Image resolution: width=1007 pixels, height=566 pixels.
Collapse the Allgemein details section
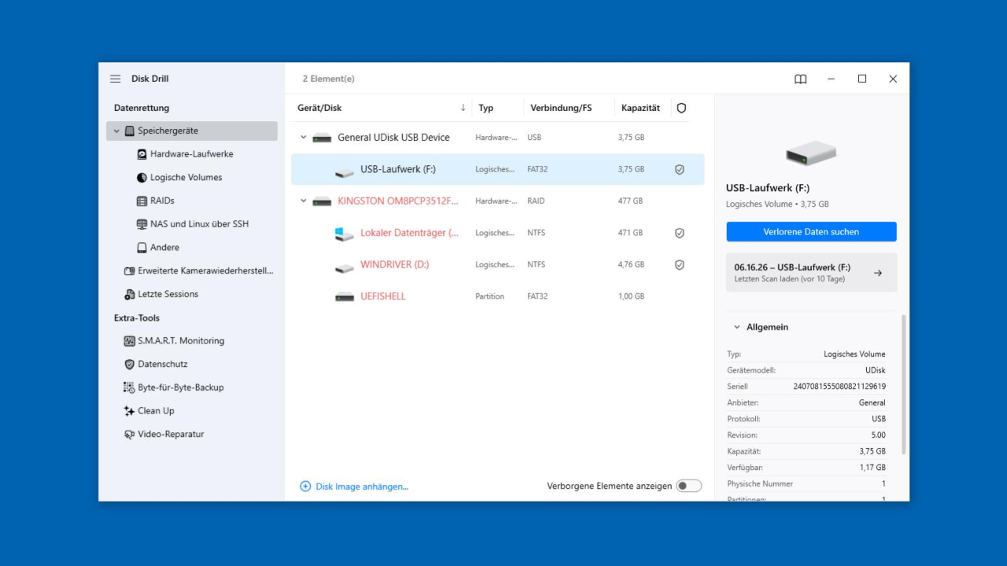tap(737, 327)
